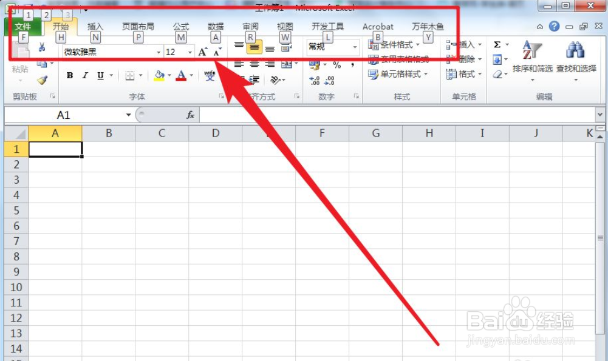Click the red Font Color letter A
Screen dimensions: 608x361
(x=181, y=75)
